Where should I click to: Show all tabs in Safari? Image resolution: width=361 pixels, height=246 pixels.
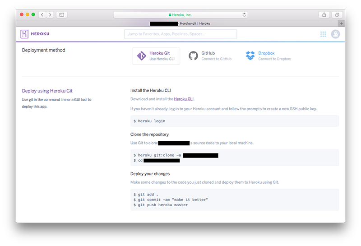(x=337, y=15)
